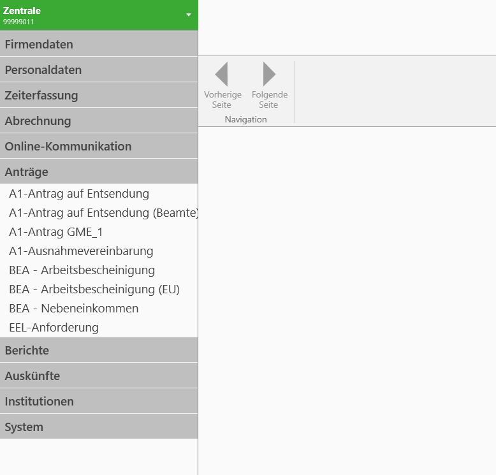
Task: Select BEA - Nebeneinkommen
Action: 73,309
